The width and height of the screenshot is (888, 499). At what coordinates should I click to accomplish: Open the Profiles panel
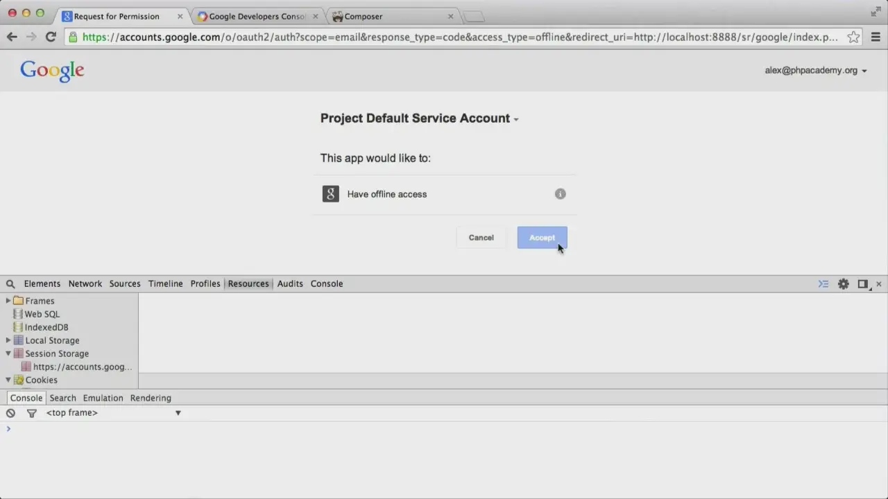point(205,283)
